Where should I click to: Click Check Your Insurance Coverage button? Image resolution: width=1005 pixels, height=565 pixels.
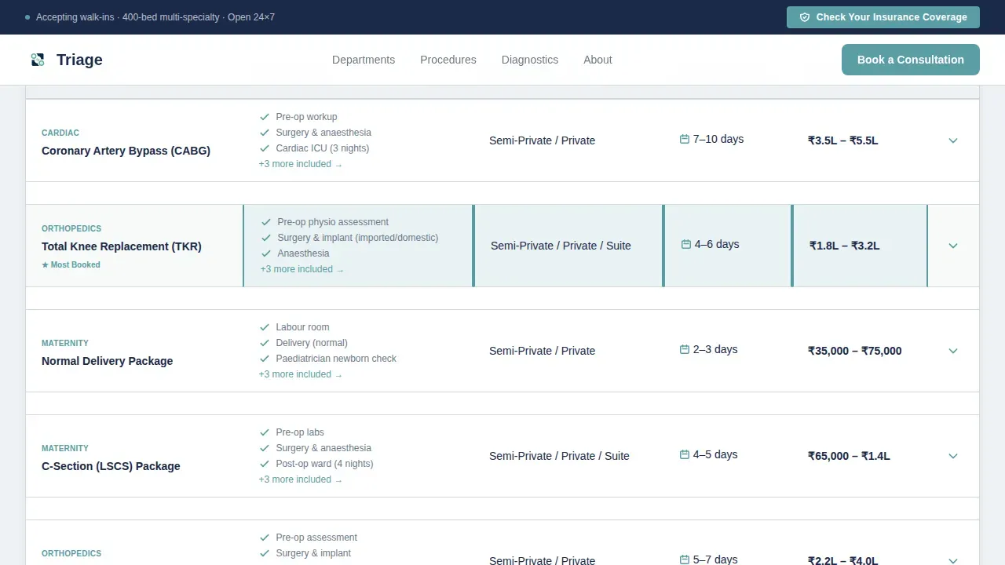[x=883, y=17]
